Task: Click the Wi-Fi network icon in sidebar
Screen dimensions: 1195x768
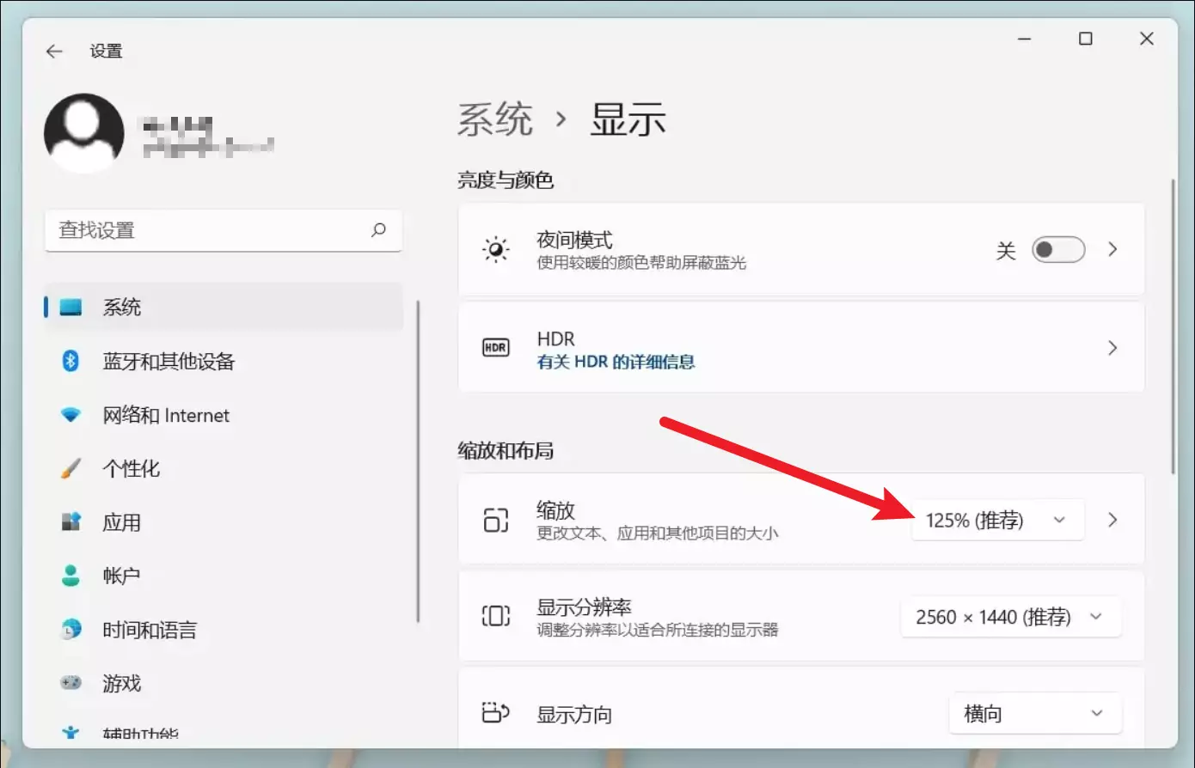Action: point(70,415)
